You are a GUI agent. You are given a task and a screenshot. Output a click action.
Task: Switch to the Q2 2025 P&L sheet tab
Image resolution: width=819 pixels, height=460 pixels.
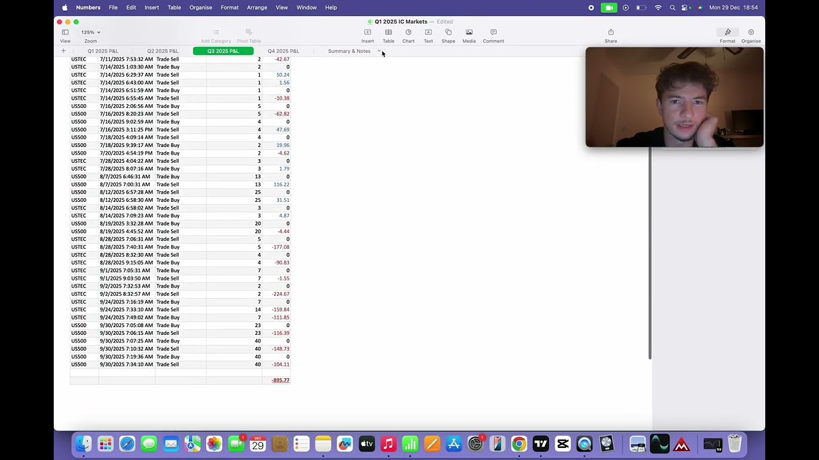coord(163,51)
